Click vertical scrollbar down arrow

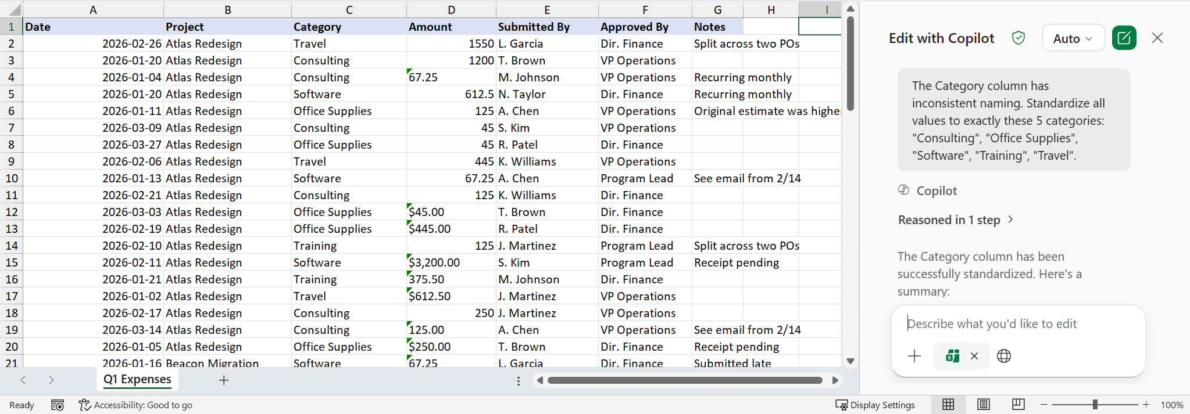pyautogui.click(x=850, y=361)
